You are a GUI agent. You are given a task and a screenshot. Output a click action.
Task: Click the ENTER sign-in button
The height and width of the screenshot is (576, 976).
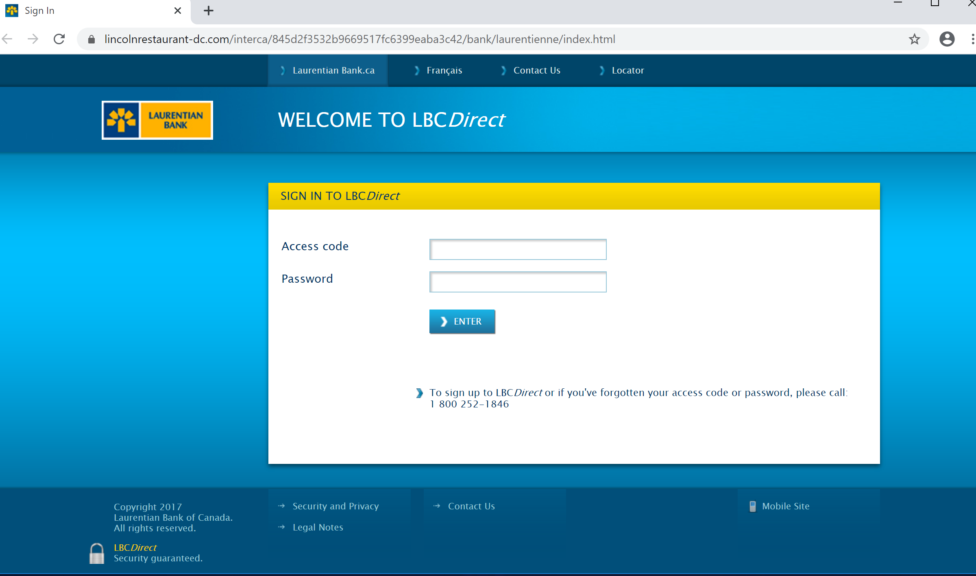pyautogui.click(x=462, y=321)
